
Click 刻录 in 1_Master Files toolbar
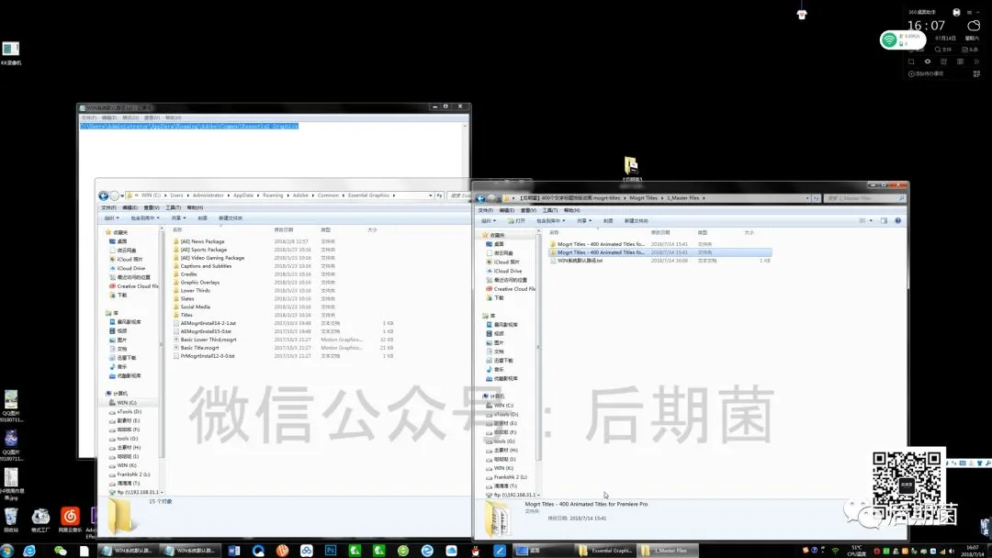coord(608,220)
